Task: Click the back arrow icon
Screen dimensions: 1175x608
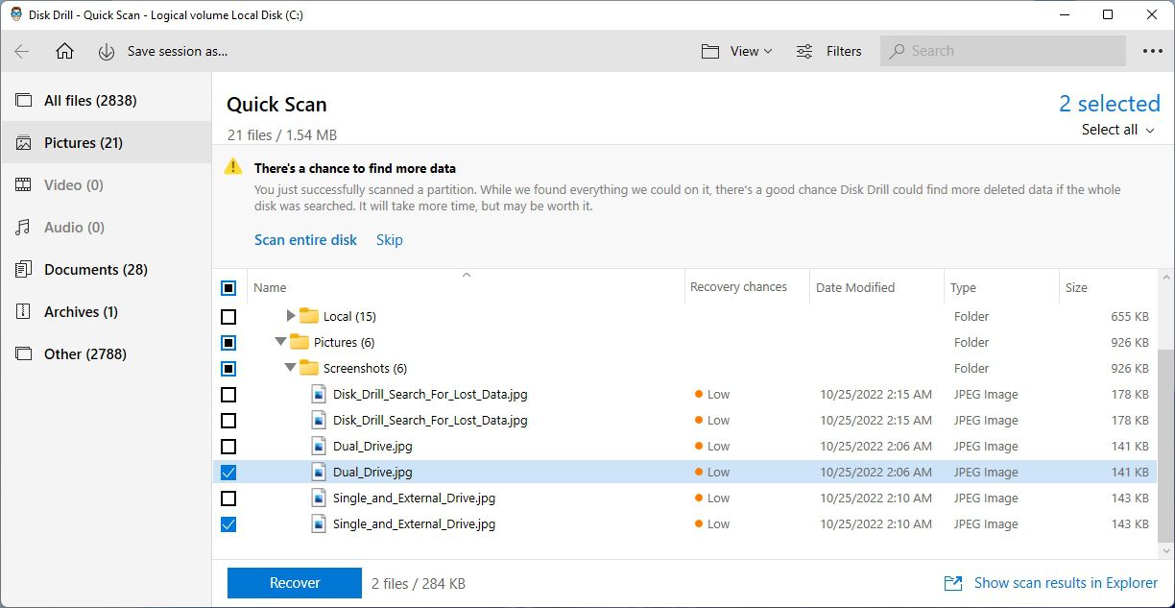Action: pos(22,51)
